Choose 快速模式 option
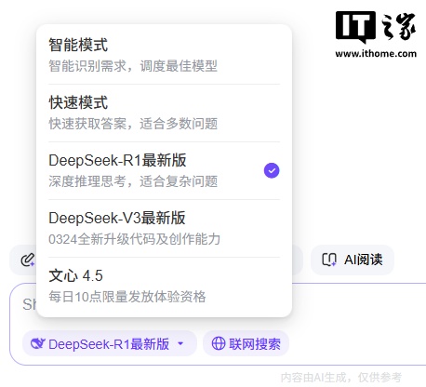Screen dimensions: 426x387 (x=164, y=113)
